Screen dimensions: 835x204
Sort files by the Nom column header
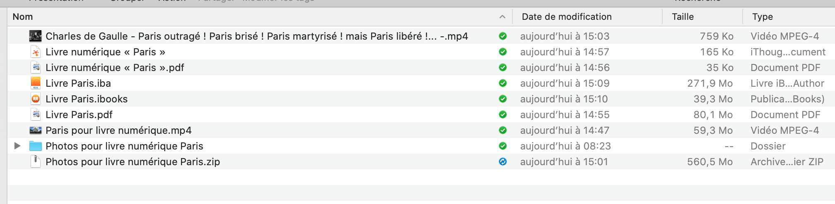[23, 17]
